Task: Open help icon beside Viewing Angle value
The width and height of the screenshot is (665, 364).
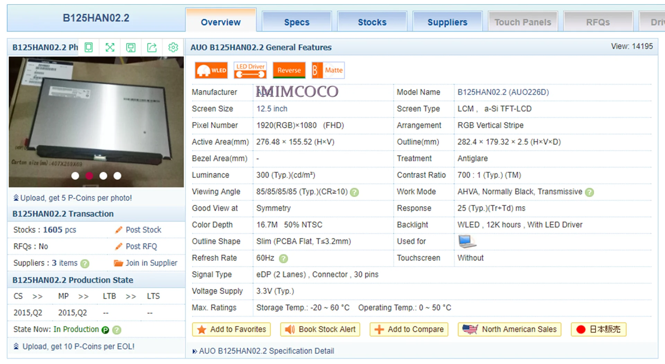Action: pos(354,192)
